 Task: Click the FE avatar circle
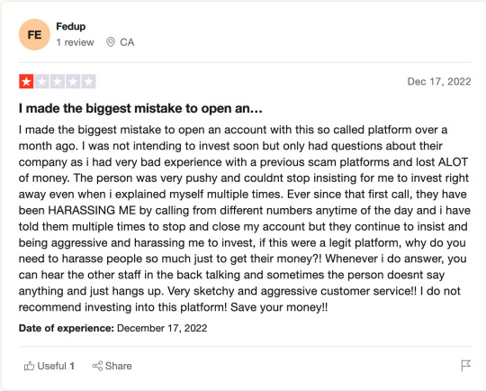click(x=34, y=34)
